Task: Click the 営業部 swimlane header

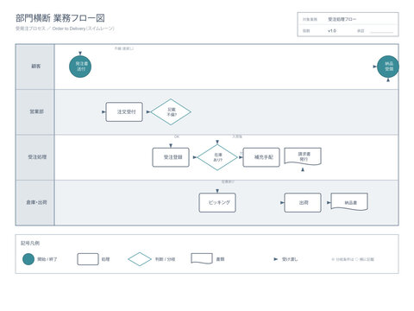Action: pyautogui.click(x=35, y=111)
